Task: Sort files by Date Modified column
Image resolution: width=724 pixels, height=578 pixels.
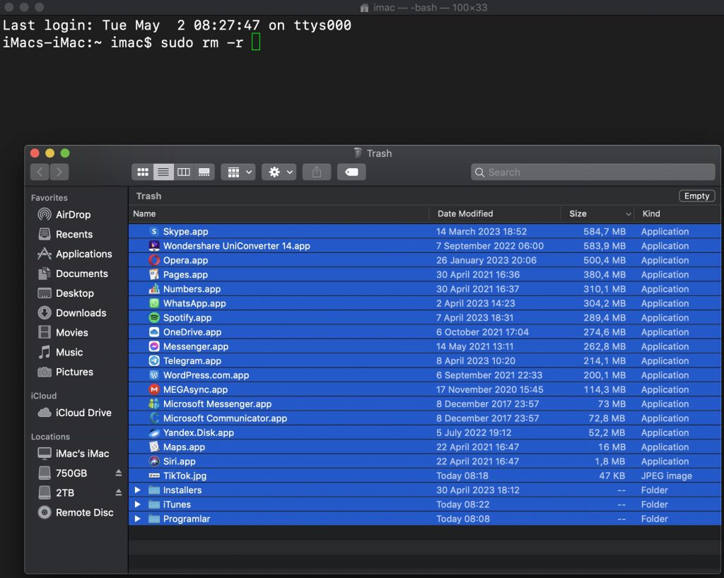Action: coord(465,213)
